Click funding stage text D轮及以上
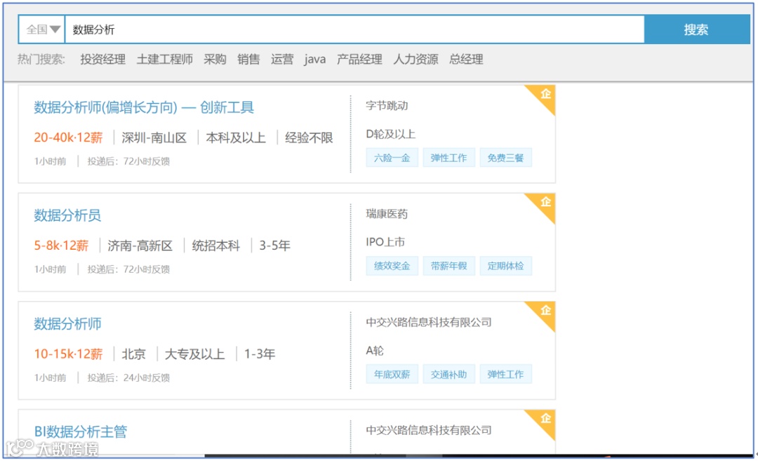Screen dimensions: 758x463 tap(391, 134)
